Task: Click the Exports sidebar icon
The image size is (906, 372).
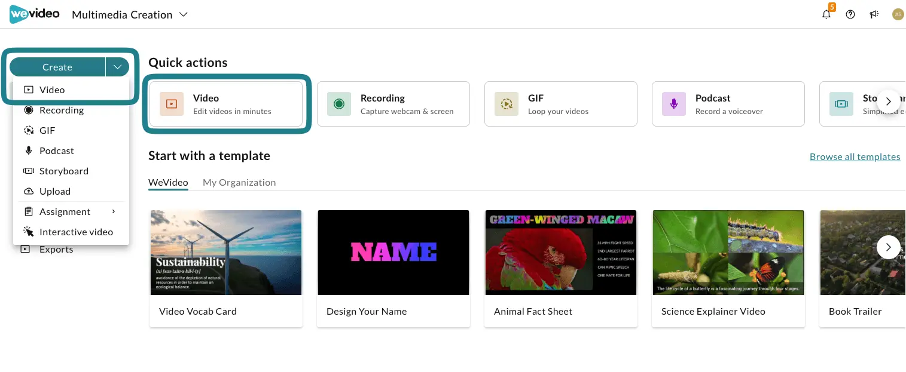Action: [x=25, y=249]
